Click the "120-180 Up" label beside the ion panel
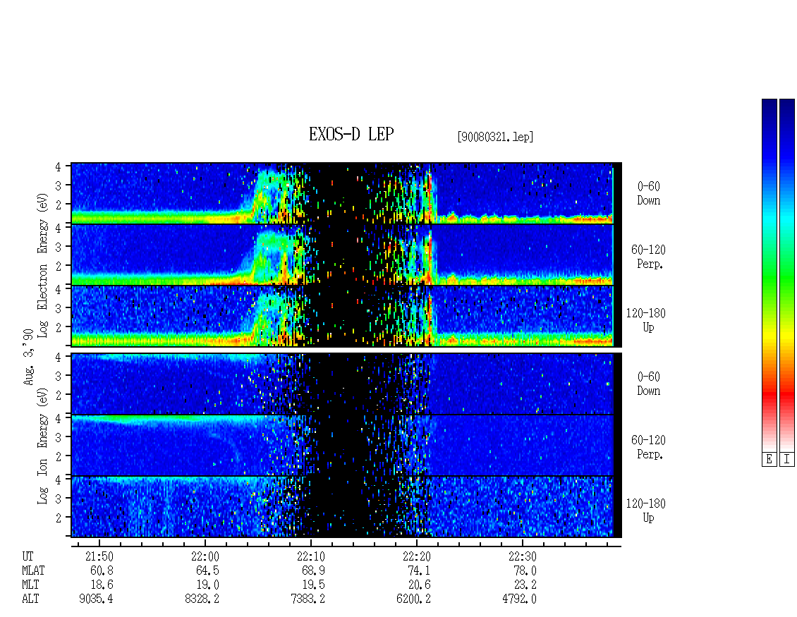 [x=645, y=511]
